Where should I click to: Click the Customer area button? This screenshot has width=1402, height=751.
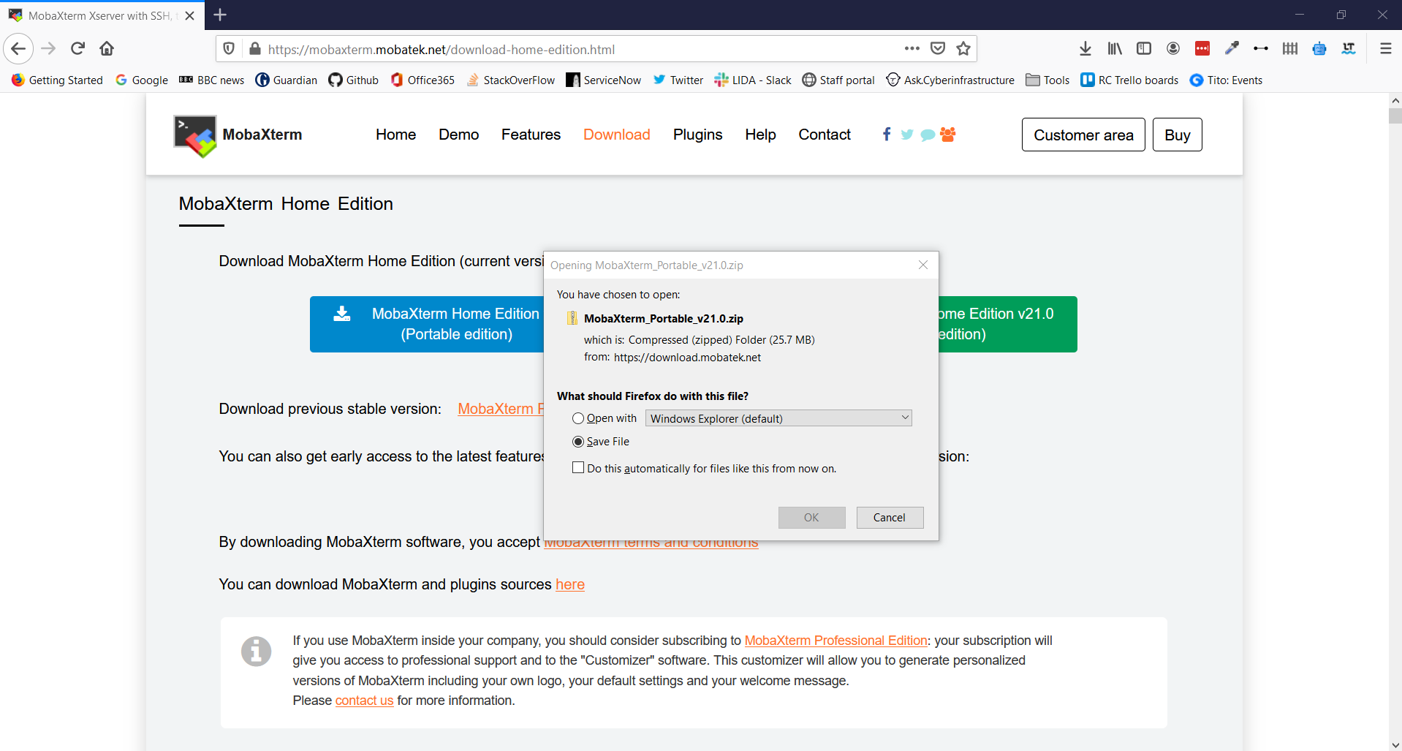1083,135
